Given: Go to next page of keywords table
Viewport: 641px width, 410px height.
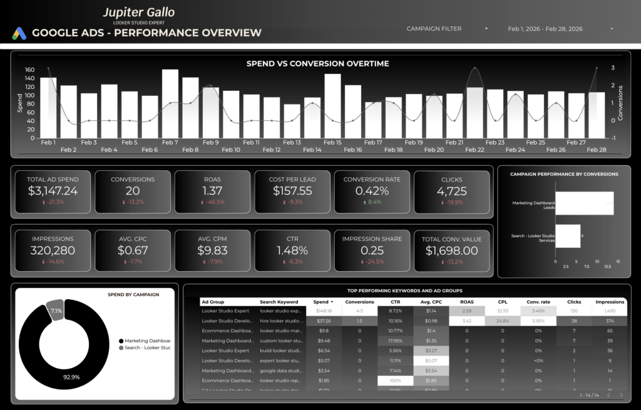Looking at the screenshot, I should coord(621,395).
